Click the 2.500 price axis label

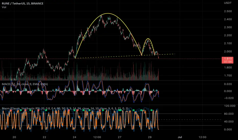click(228, 11)
